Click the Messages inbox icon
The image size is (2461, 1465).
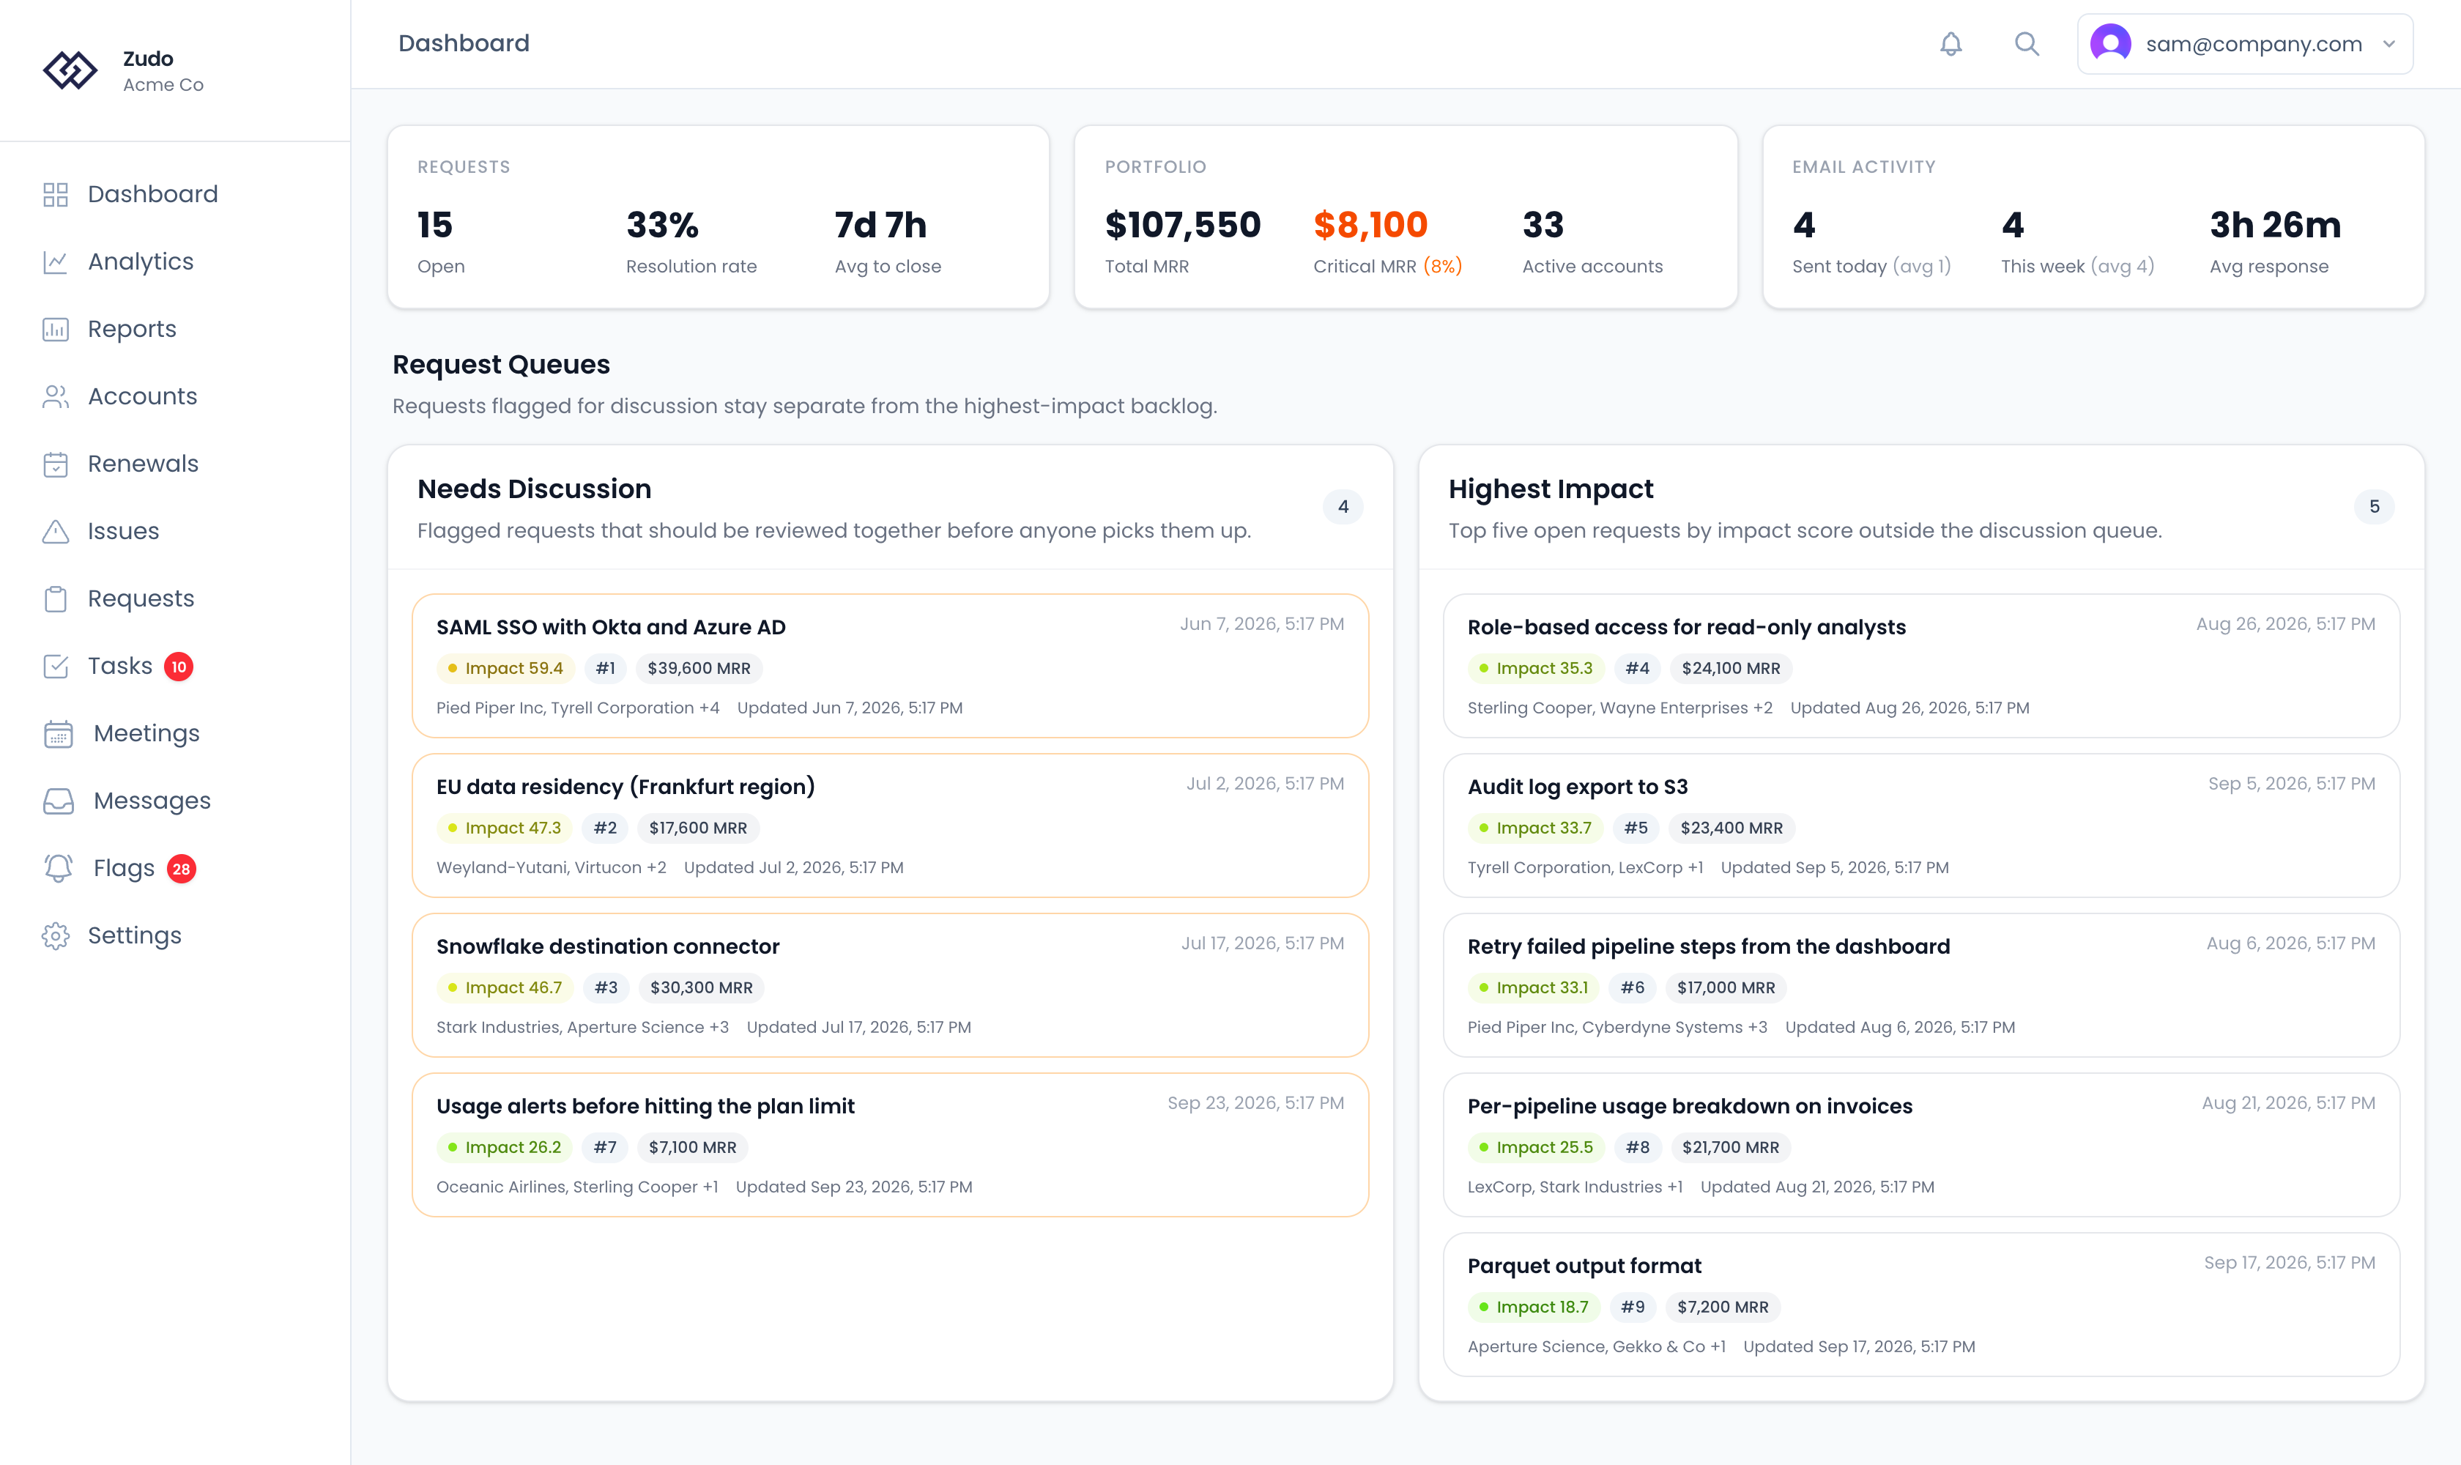[x=59, y=801]
